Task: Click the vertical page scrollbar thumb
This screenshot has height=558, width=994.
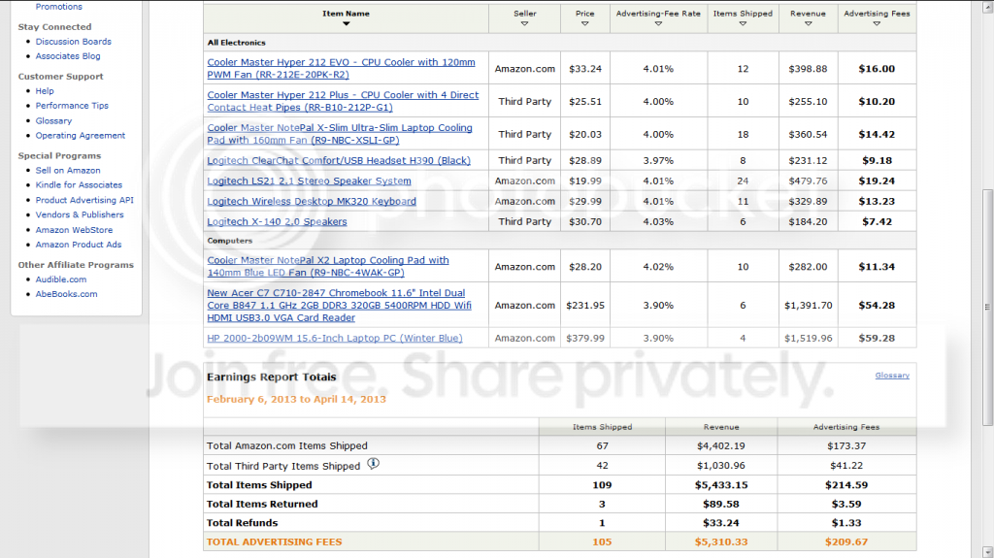Action: (987, 308)
